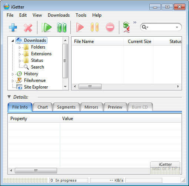The image size is (189, 186).
Task: Select the FileAvenue icon in tree
Action: click(x=19, y=80)
